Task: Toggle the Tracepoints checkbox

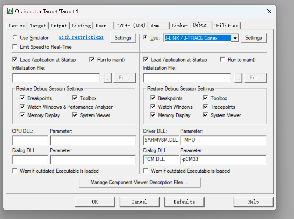Action: click(x=205, y=107)
